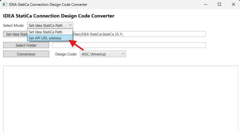Click the Select Folder button
The width and height of the screenshot is (240, 134).
[x=26, y=45]
